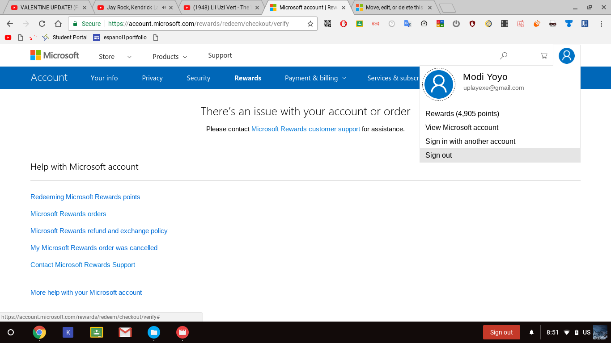
Task: Click the orange satellite-style extension icon
Action: click(x=537, y=24)
